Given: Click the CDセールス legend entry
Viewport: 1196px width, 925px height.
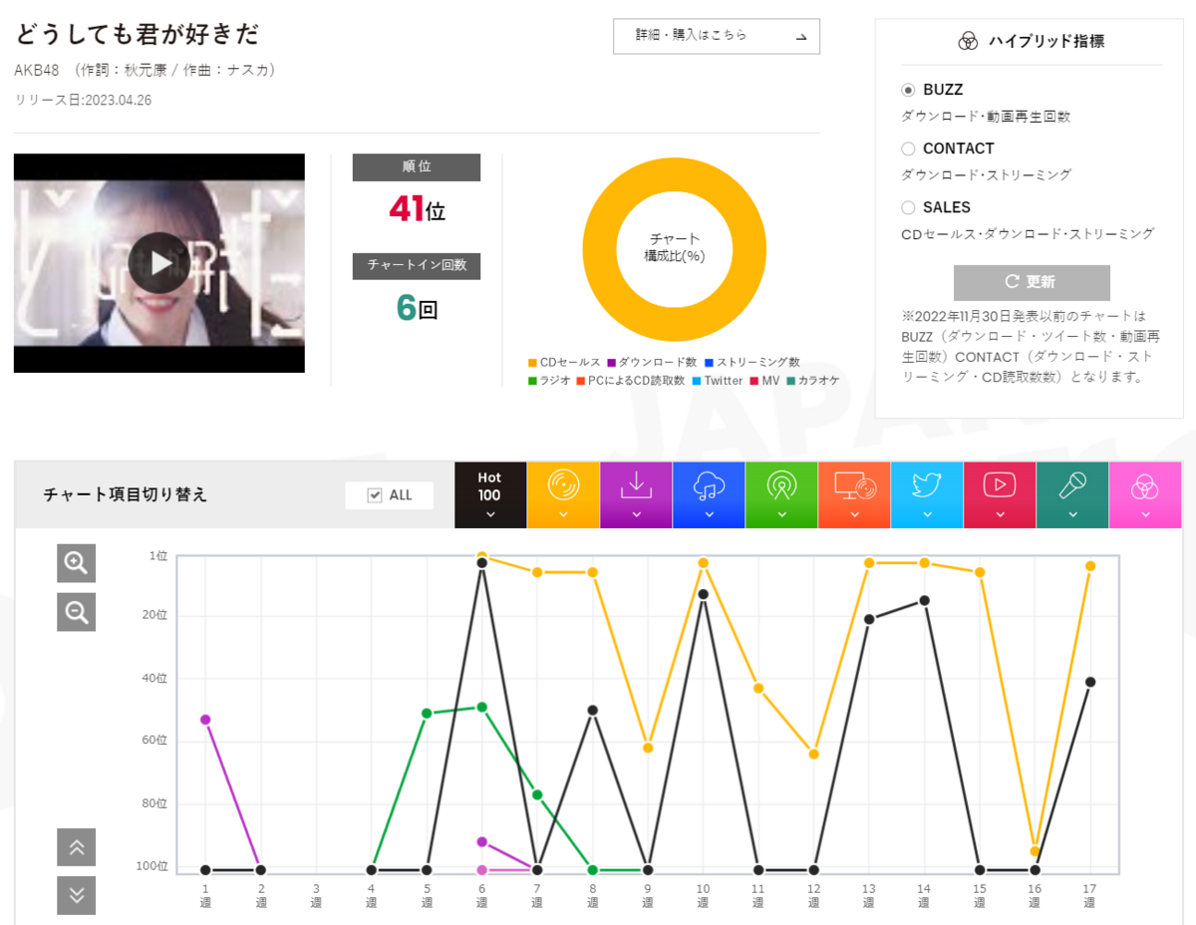Looking at the screenshot, I should (x=564, y=363).
